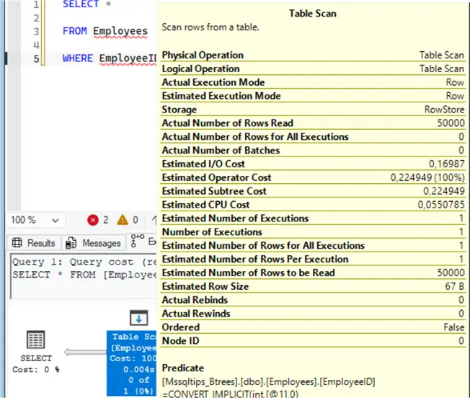Click the 'Ordered' property label

pos(181,327)
